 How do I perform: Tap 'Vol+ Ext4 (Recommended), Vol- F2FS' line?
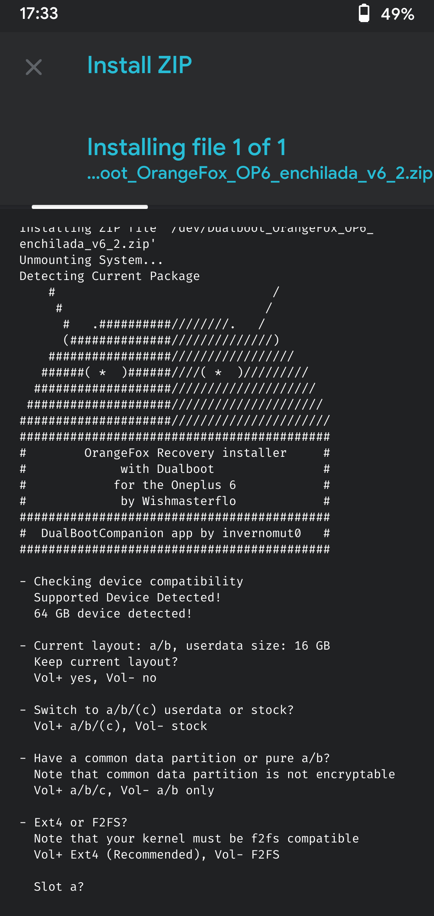tap(157, 855)
